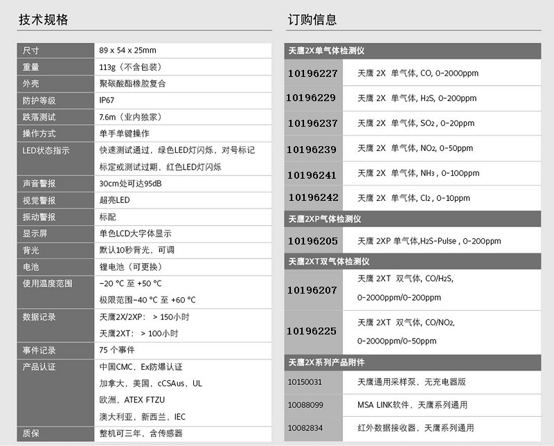This screenshot has width=554, height=446.
Task: Click the SO2, 0-20ppm description
Action: point(416,123)
